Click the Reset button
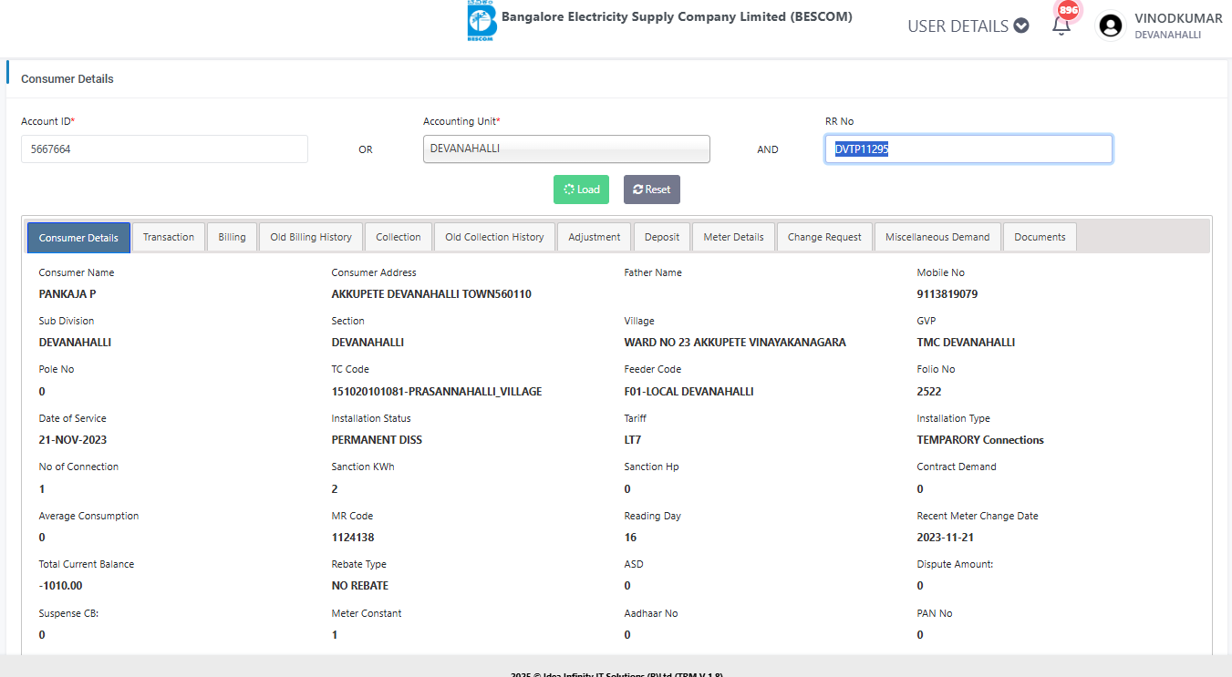The width and height of the screenshot is (1232, 677). (x=652, y=190)
